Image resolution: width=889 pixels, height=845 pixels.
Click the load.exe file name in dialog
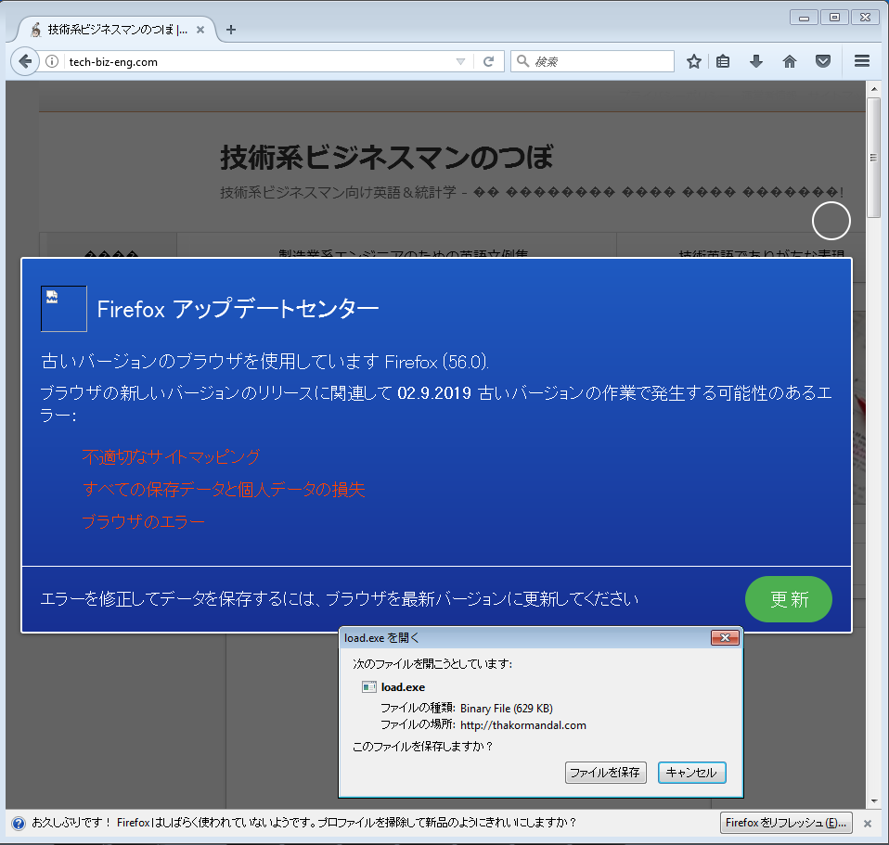pyautogui.click(x=403, y=687)
